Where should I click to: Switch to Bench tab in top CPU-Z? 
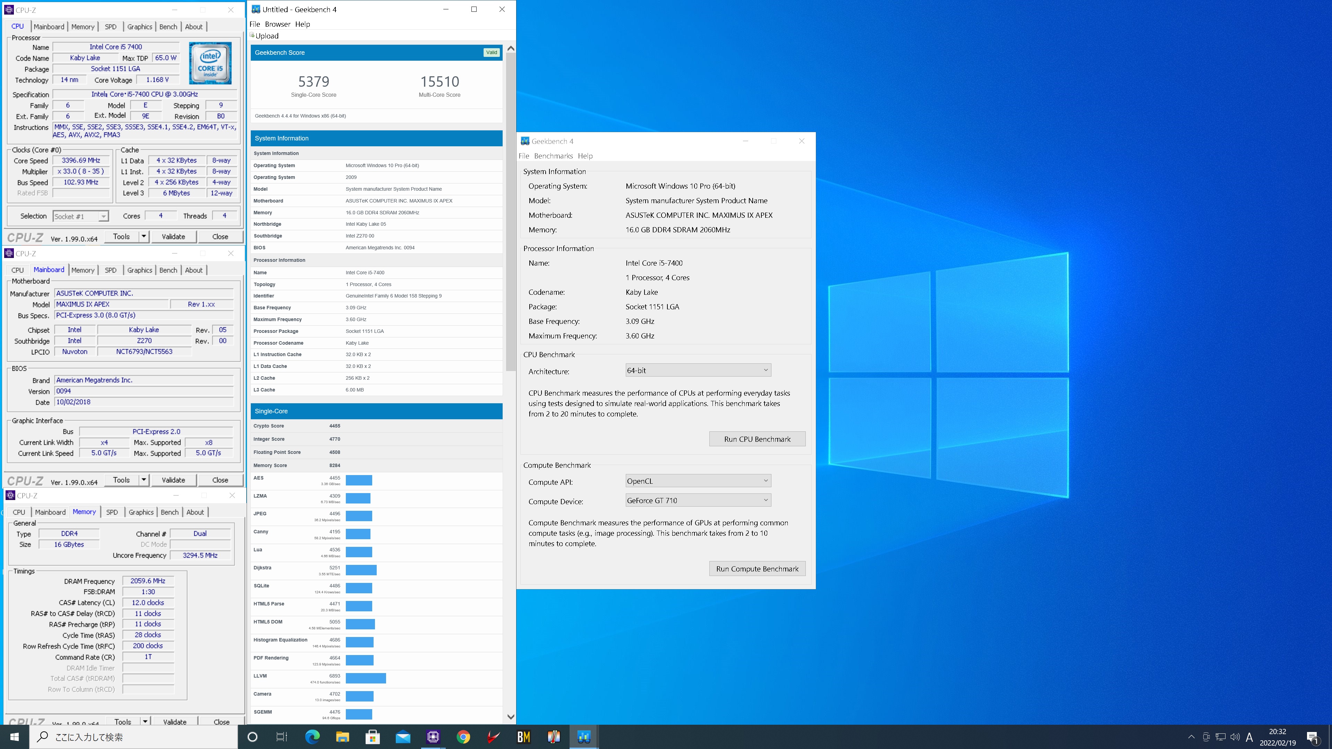tap(168, 27)
